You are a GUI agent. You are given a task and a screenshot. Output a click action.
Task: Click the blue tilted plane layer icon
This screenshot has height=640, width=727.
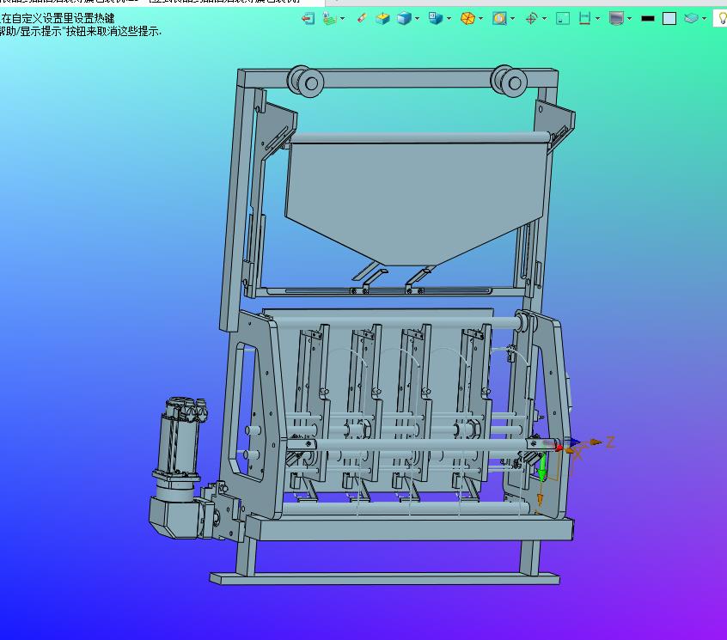tap(691, 19)
